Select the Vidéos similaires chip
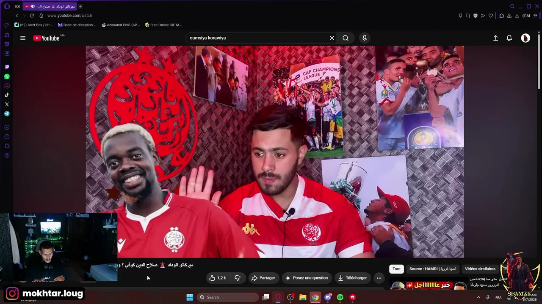This screenshot has height=304, width=542. [480, 269]
